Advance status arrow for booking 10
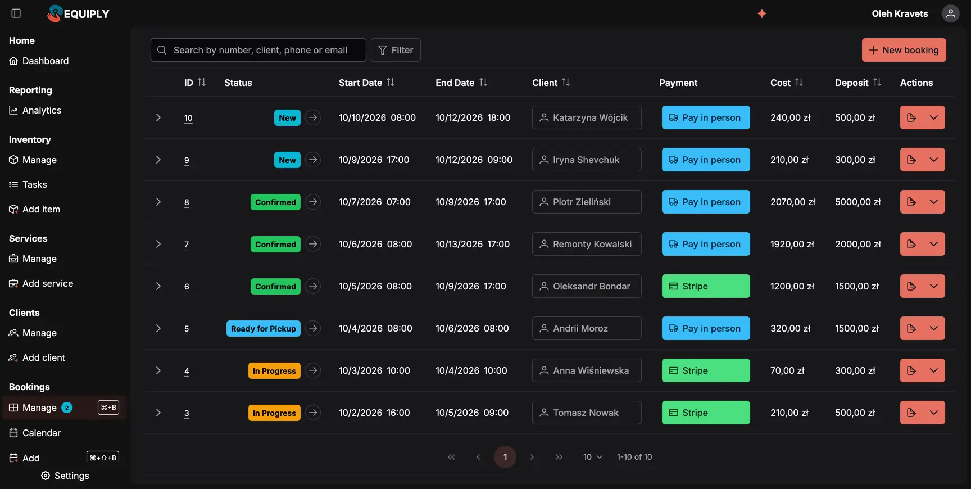The height and width of the screenshot is (489, 971). (313, 117)
